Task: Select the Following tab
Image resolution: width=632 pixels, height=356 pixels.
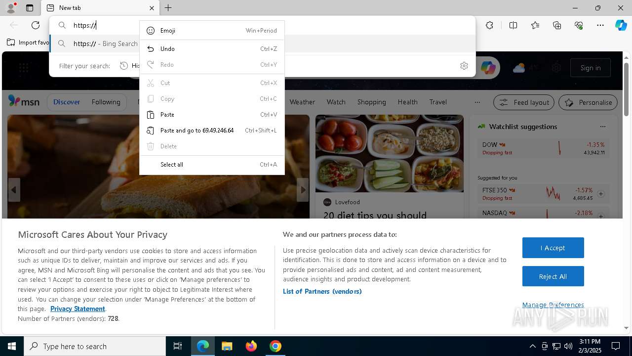Action: click(x=106, y=102)
